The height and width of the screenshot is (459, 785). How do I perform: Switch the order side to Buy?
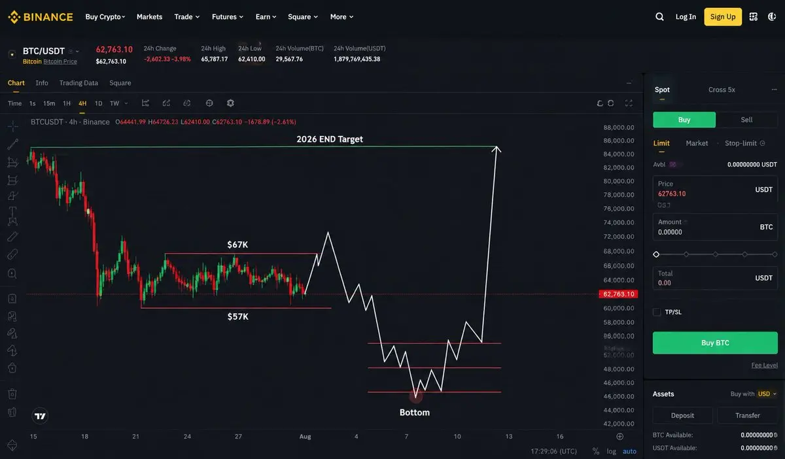[x=684, y=120]
